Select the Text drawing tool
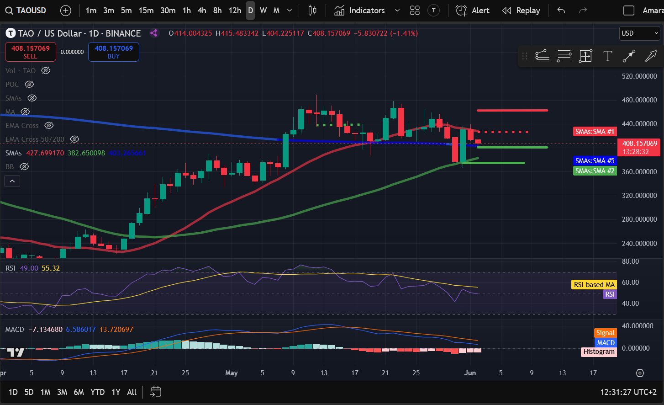This screenshot has height=405, width=664. pos(607,56)
